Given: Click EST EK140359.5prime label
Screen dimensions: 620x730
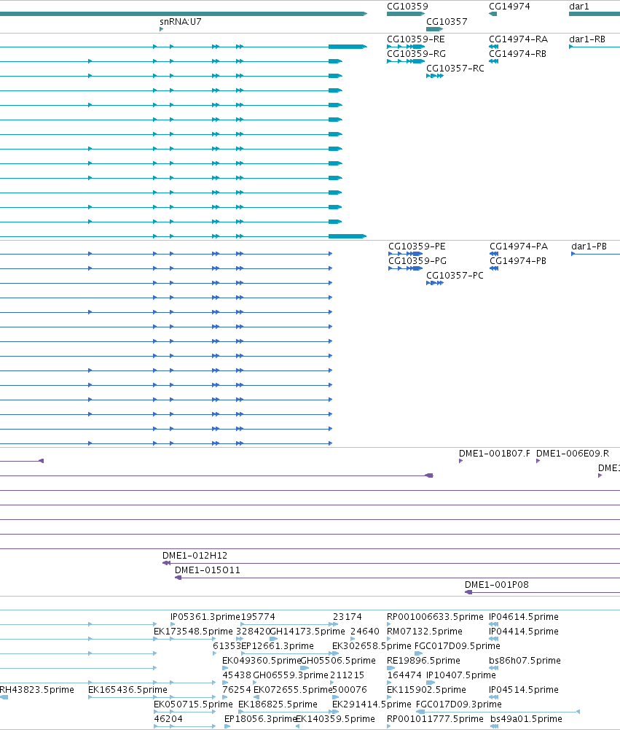Looking at the screenshot, I should coord(335,719).
